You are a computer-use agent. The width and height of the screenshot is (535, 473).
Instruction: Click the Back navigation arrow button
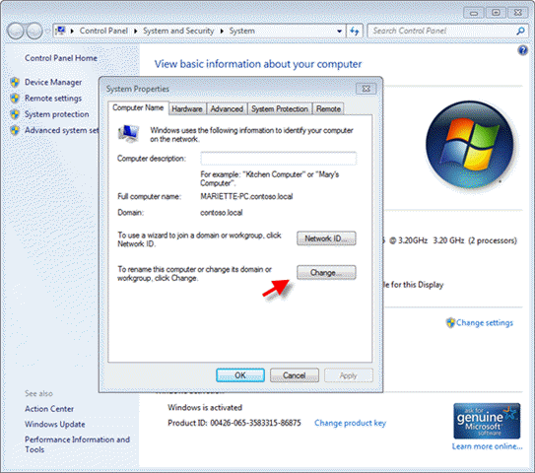pyautogui.click(x=16, y=32)
